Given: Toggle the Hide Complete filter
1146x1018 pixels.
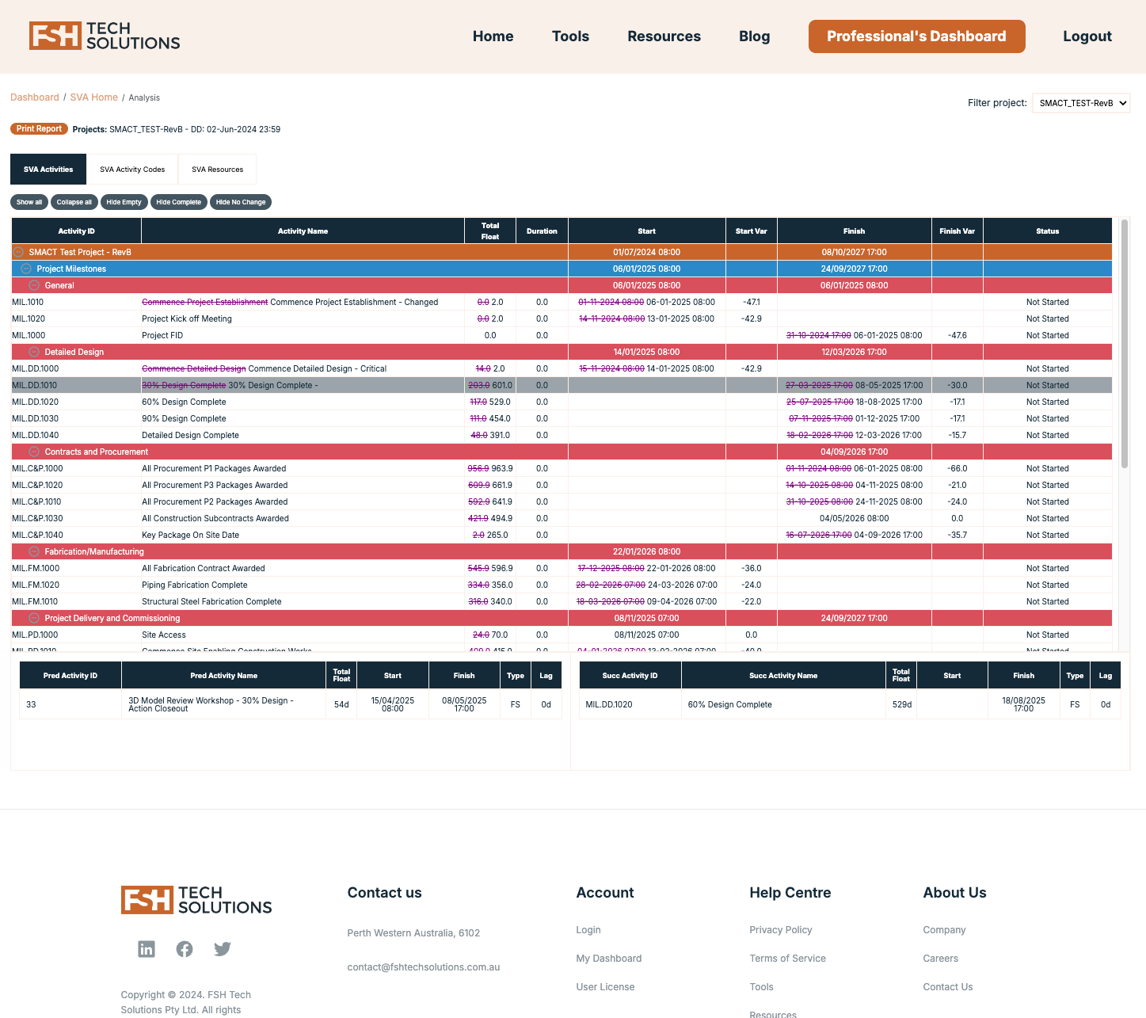Looking at the screenshot, I should coord(178,202).
